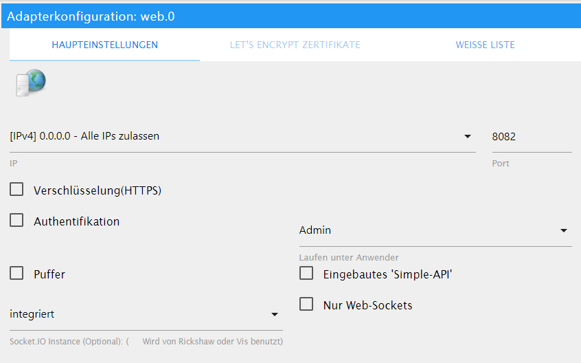
Task: Select the '[IPv4] 0.0.0.0 - Alle IPs zulassen' field
Action: [242, 136]
